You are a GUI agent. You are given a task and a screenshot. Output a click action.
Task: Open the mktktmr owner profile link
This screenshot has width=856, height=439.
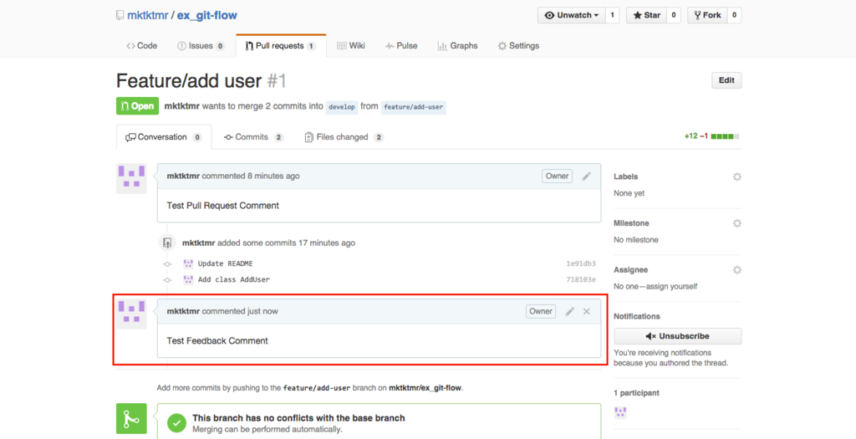click(x=147, y=15)
